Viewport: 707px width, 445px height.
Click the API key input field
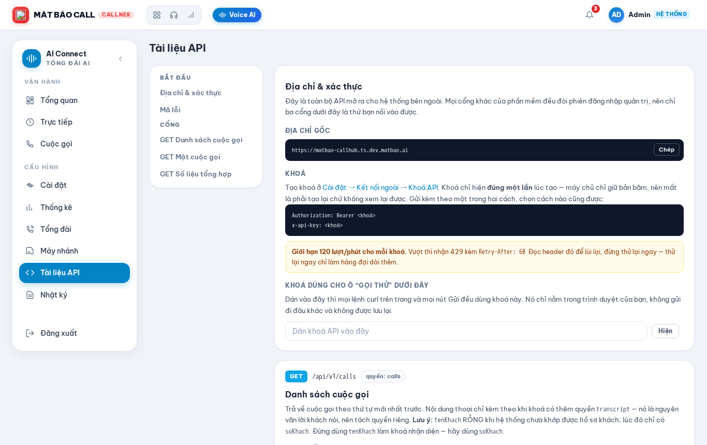pos(466,331)
